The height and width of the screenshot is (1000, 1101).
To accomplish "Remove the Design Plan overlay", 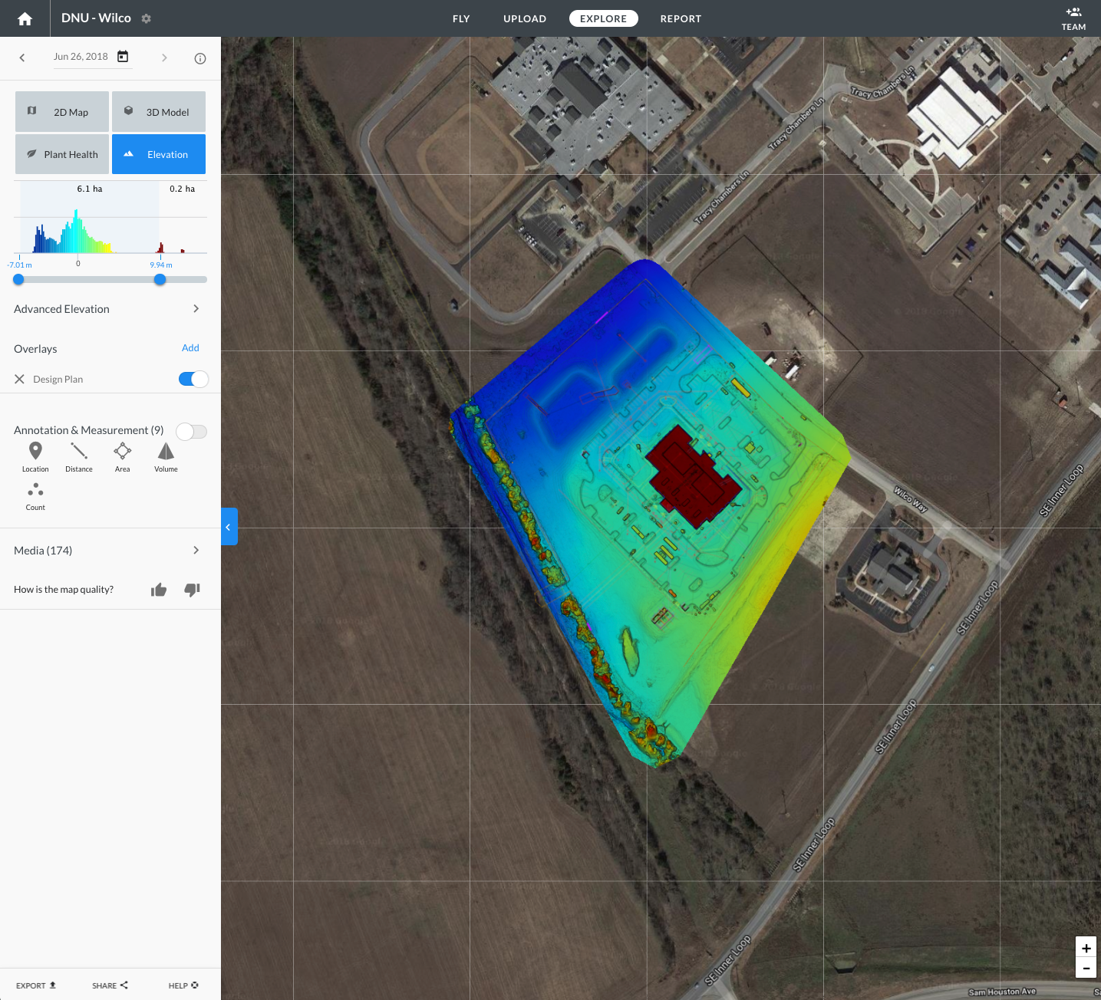I will pos(20,379).
